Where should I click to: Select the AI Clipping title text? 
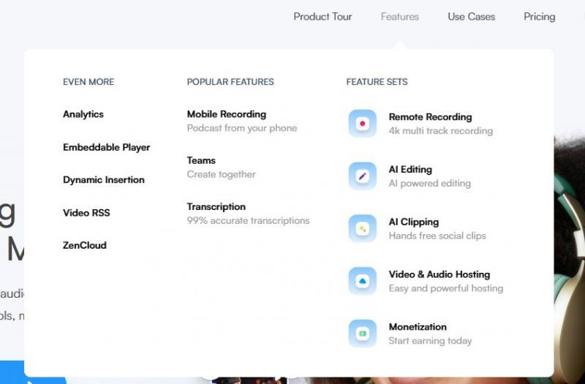(x=413, y=222)
